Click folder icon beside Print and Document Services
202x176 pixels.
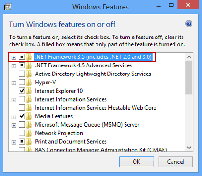[x=29, y=142]
